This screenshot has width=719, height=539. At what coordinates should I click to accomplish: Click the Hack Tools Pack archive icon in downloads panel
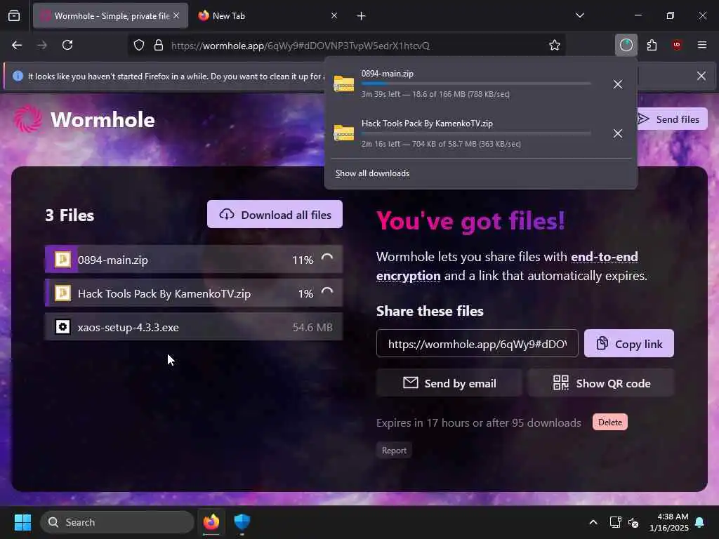click(343, 133)
